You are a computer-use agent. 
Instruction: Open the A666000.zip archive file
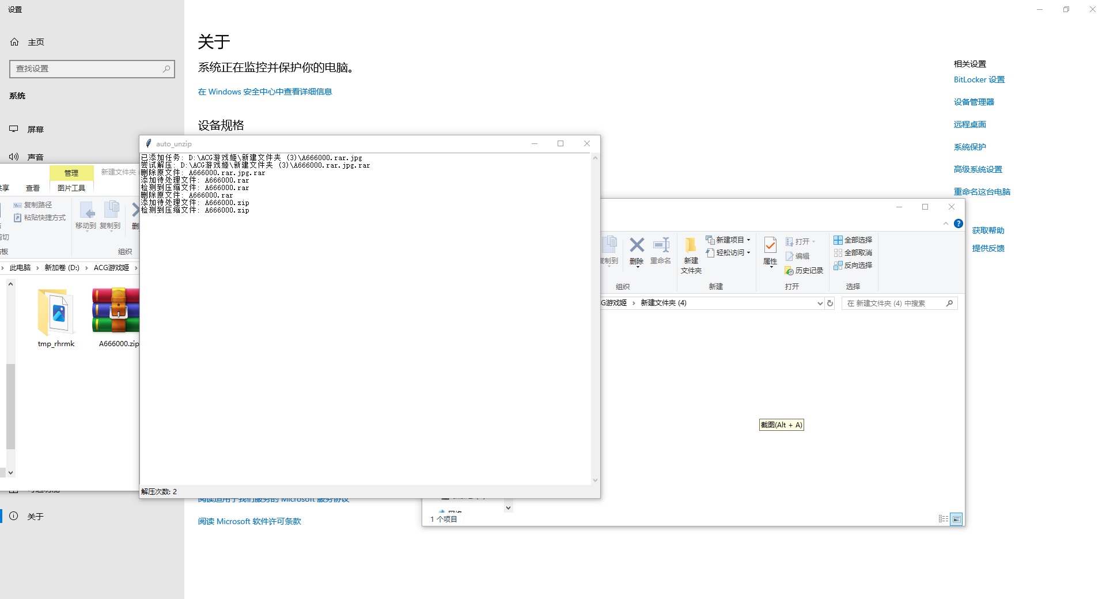[117, 317]
